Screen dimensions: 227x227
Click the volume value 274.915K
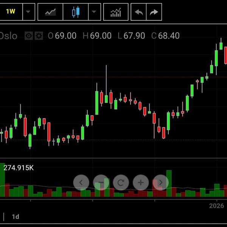click(x=19, y=168)
